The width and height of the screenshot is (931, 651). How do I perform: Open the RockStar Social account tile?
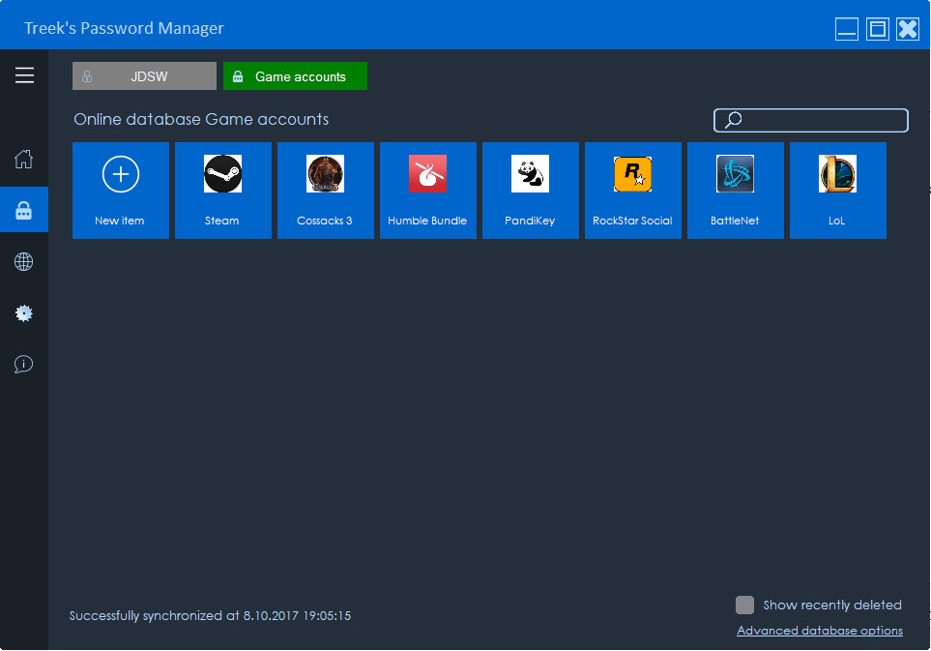pyautogui.click(x=633, y=190)
